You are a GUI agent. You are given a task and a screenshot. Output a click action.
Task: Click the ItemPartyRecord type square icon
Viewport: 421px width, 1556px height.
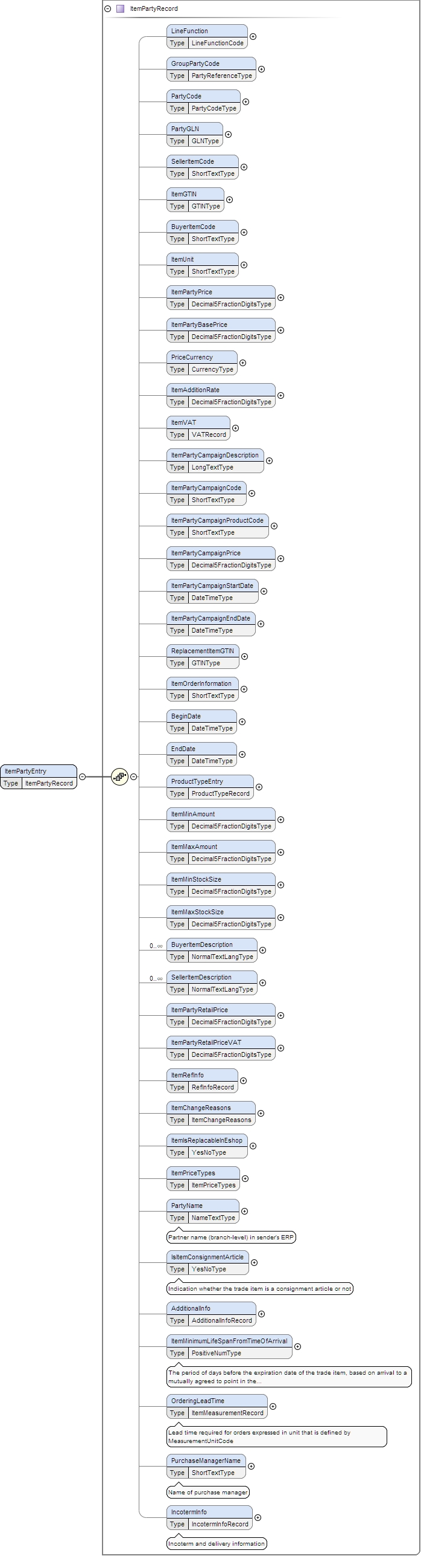click(120, 8)
